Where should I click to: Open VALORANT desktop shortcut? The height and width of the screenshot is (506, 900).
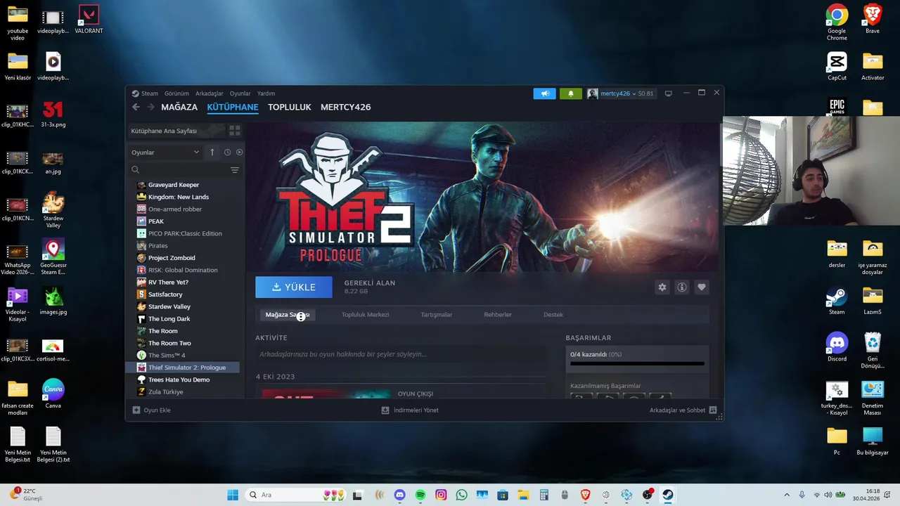[x=89, y=20]
